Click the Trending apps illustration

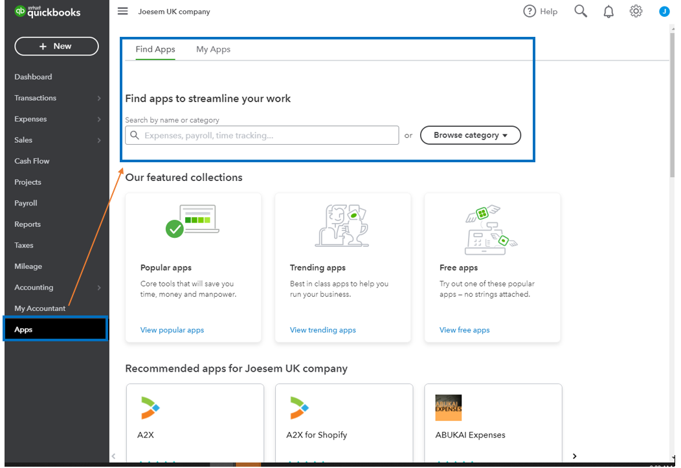342,226
